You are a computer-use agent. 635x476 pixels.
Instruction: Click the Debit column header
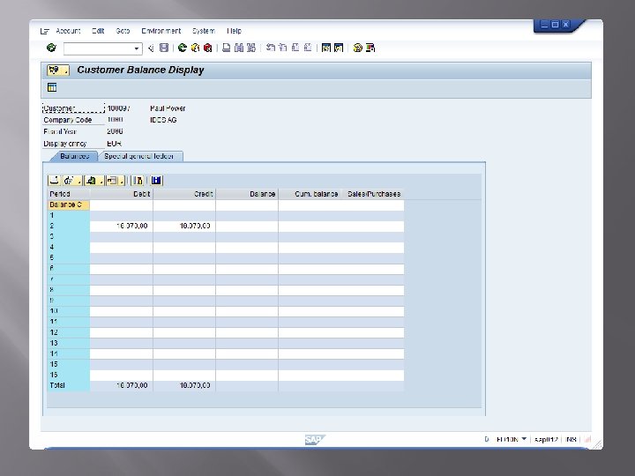(121, 194)
